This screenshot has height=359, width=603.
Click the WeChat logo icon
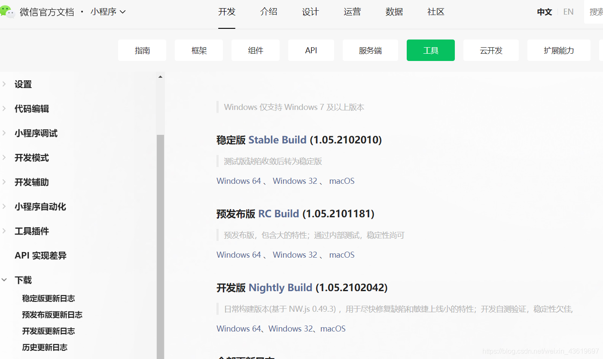[8, 12]
